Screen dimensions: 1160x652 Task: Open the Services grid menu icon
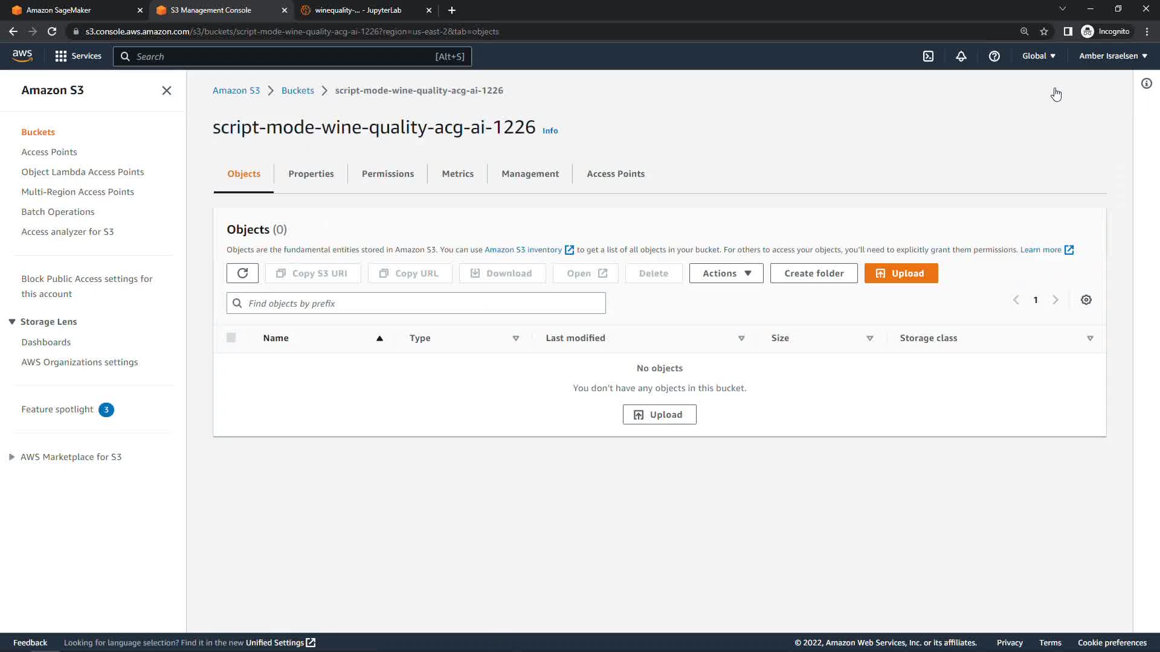click(61, 56)
